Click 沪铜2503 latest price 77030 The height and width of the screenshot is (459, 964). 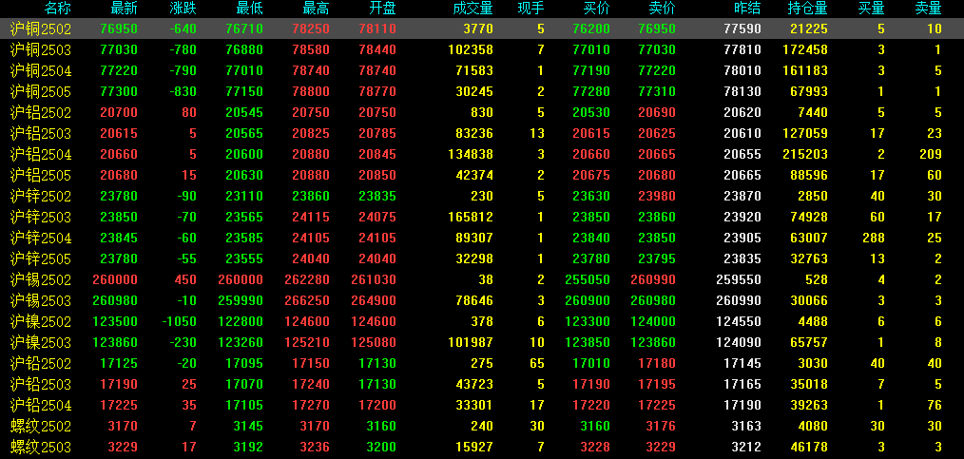coord(118,49)
